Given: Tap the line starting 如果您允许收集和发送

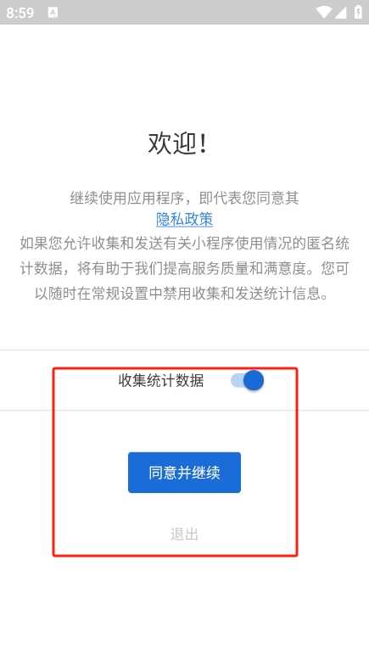Looking at the screenshot, I should (x=185, y=243).
